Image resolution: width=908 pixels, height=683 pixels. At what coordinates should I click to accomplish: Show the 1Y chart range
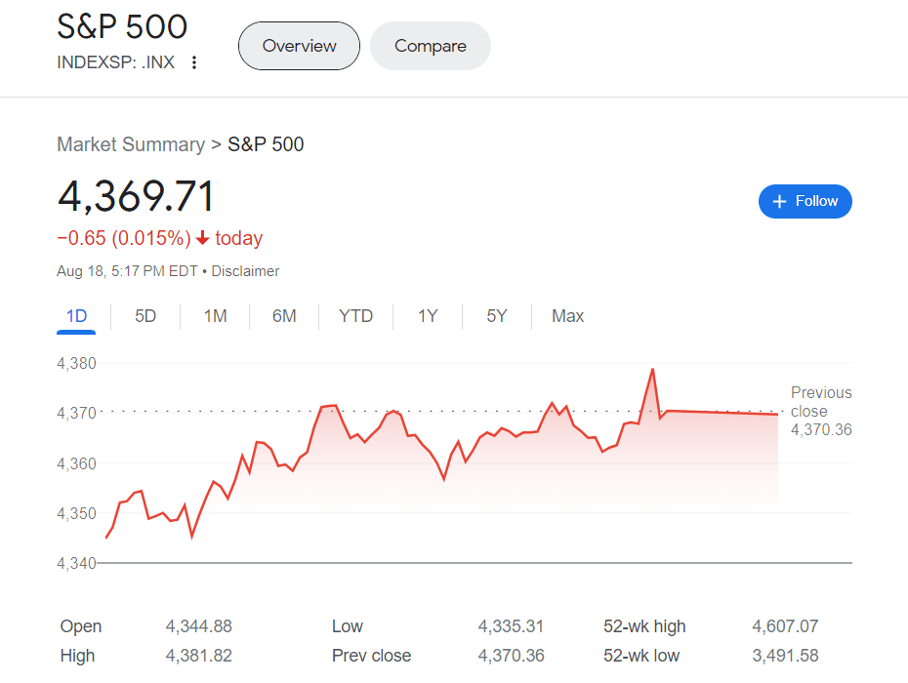pyautogui.click(x=428, y=316)
